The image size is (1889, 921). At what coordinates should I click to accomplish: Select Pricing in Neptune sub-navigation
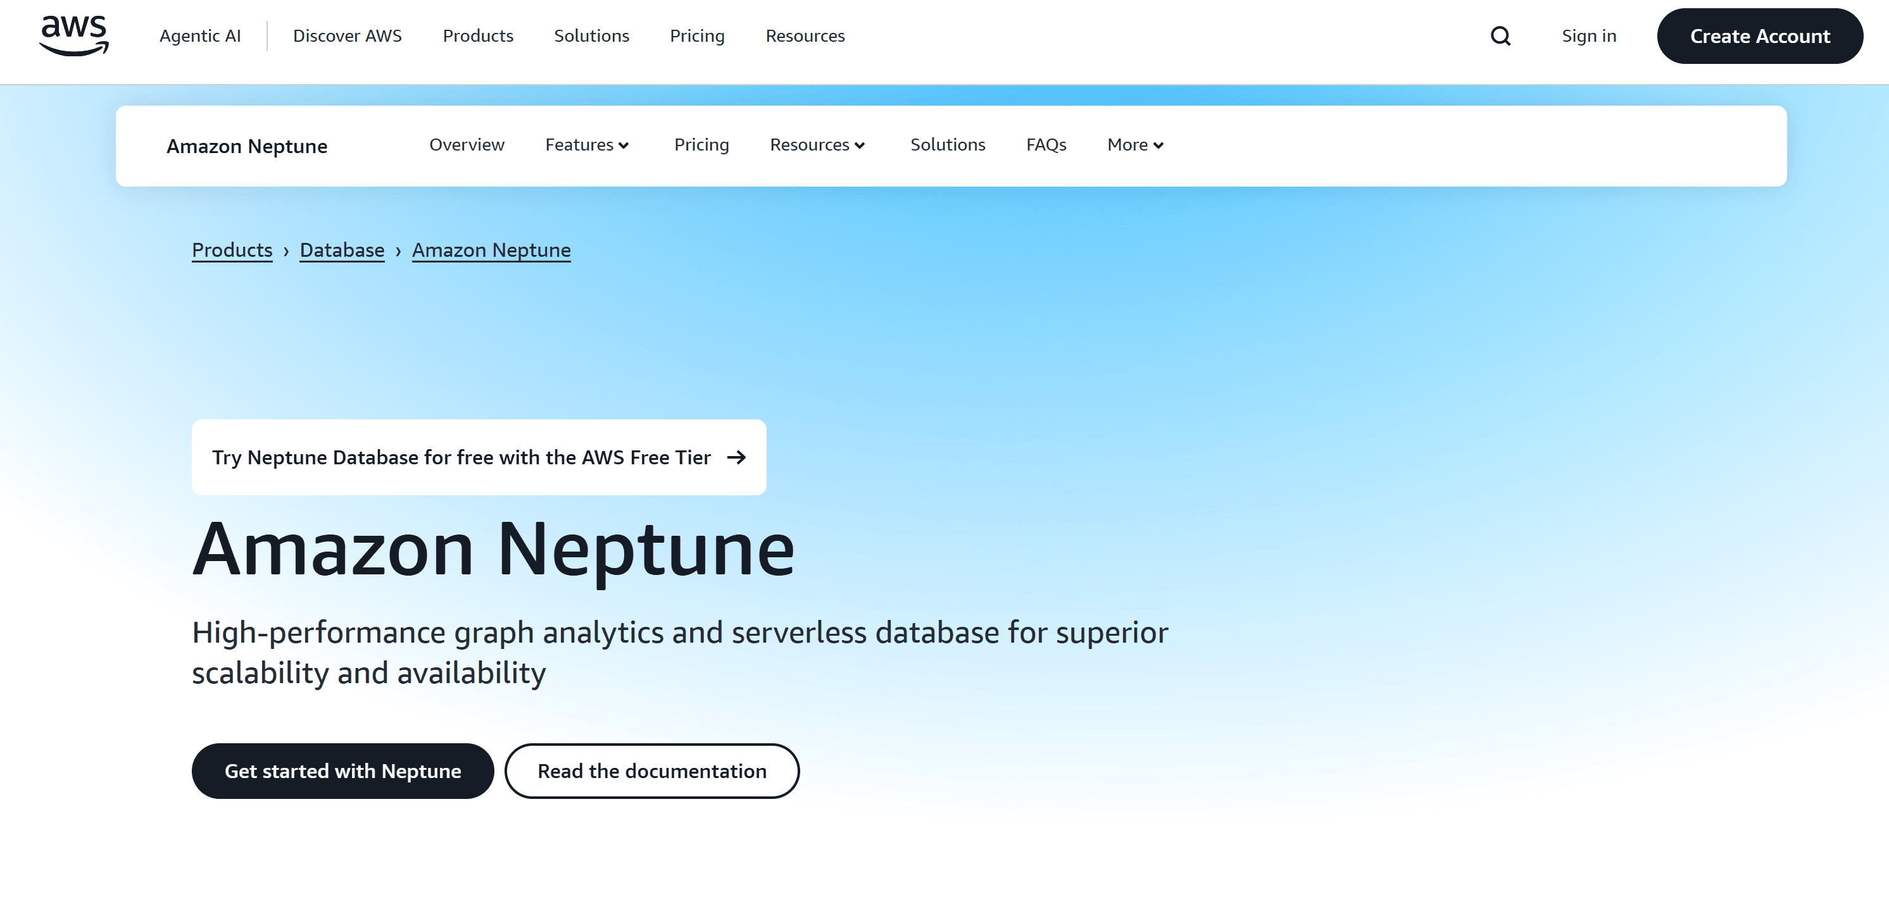pos(701,145)
